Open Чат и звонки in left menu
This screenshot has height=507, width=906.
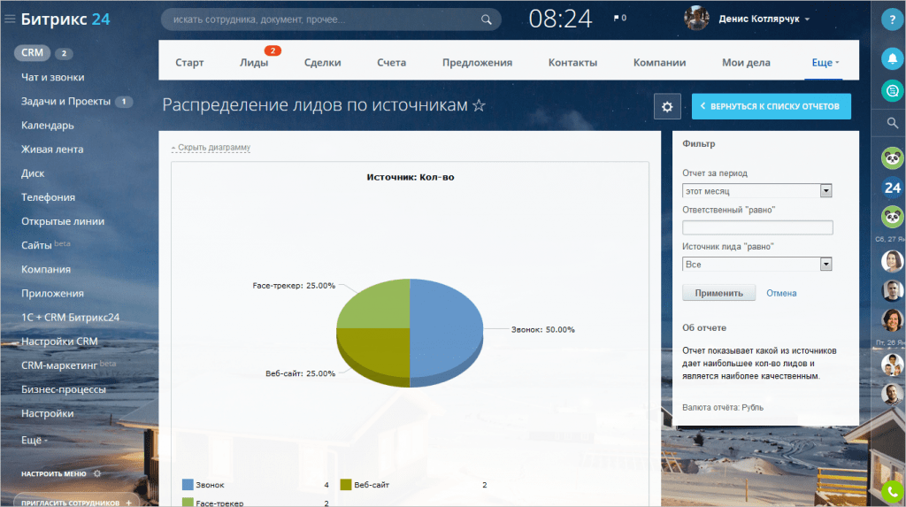[x=52, y=77]
